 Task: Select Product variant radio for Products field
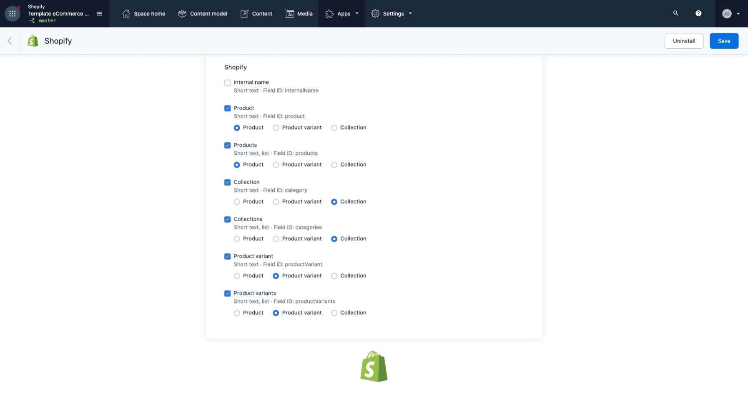tap(276, 165)
